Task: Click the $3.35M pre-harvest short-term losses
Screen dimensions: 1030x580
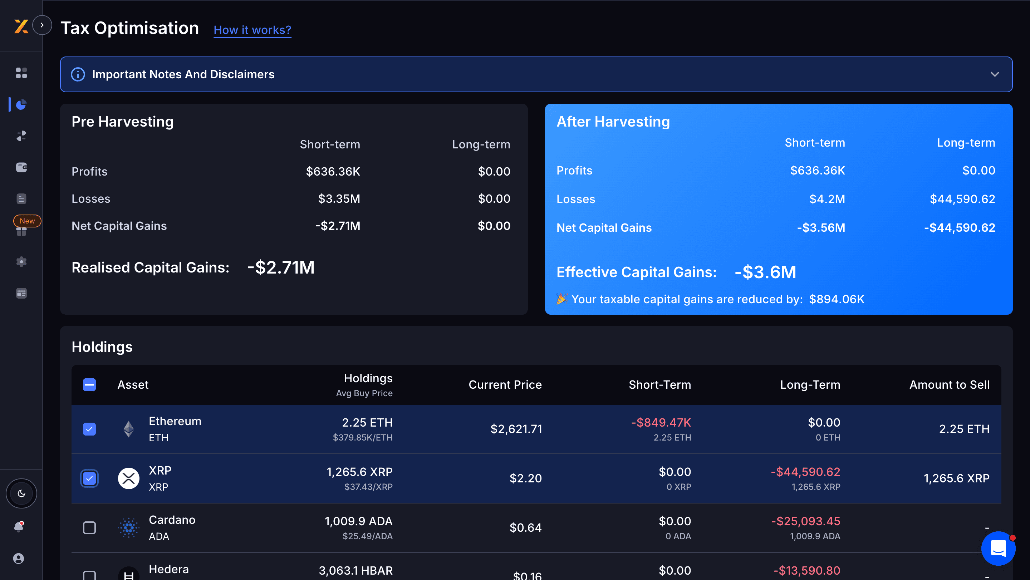Action: tap(339, 199)
